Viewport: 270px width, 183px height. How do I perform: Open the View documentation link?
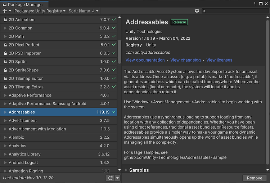coord(145,60)
